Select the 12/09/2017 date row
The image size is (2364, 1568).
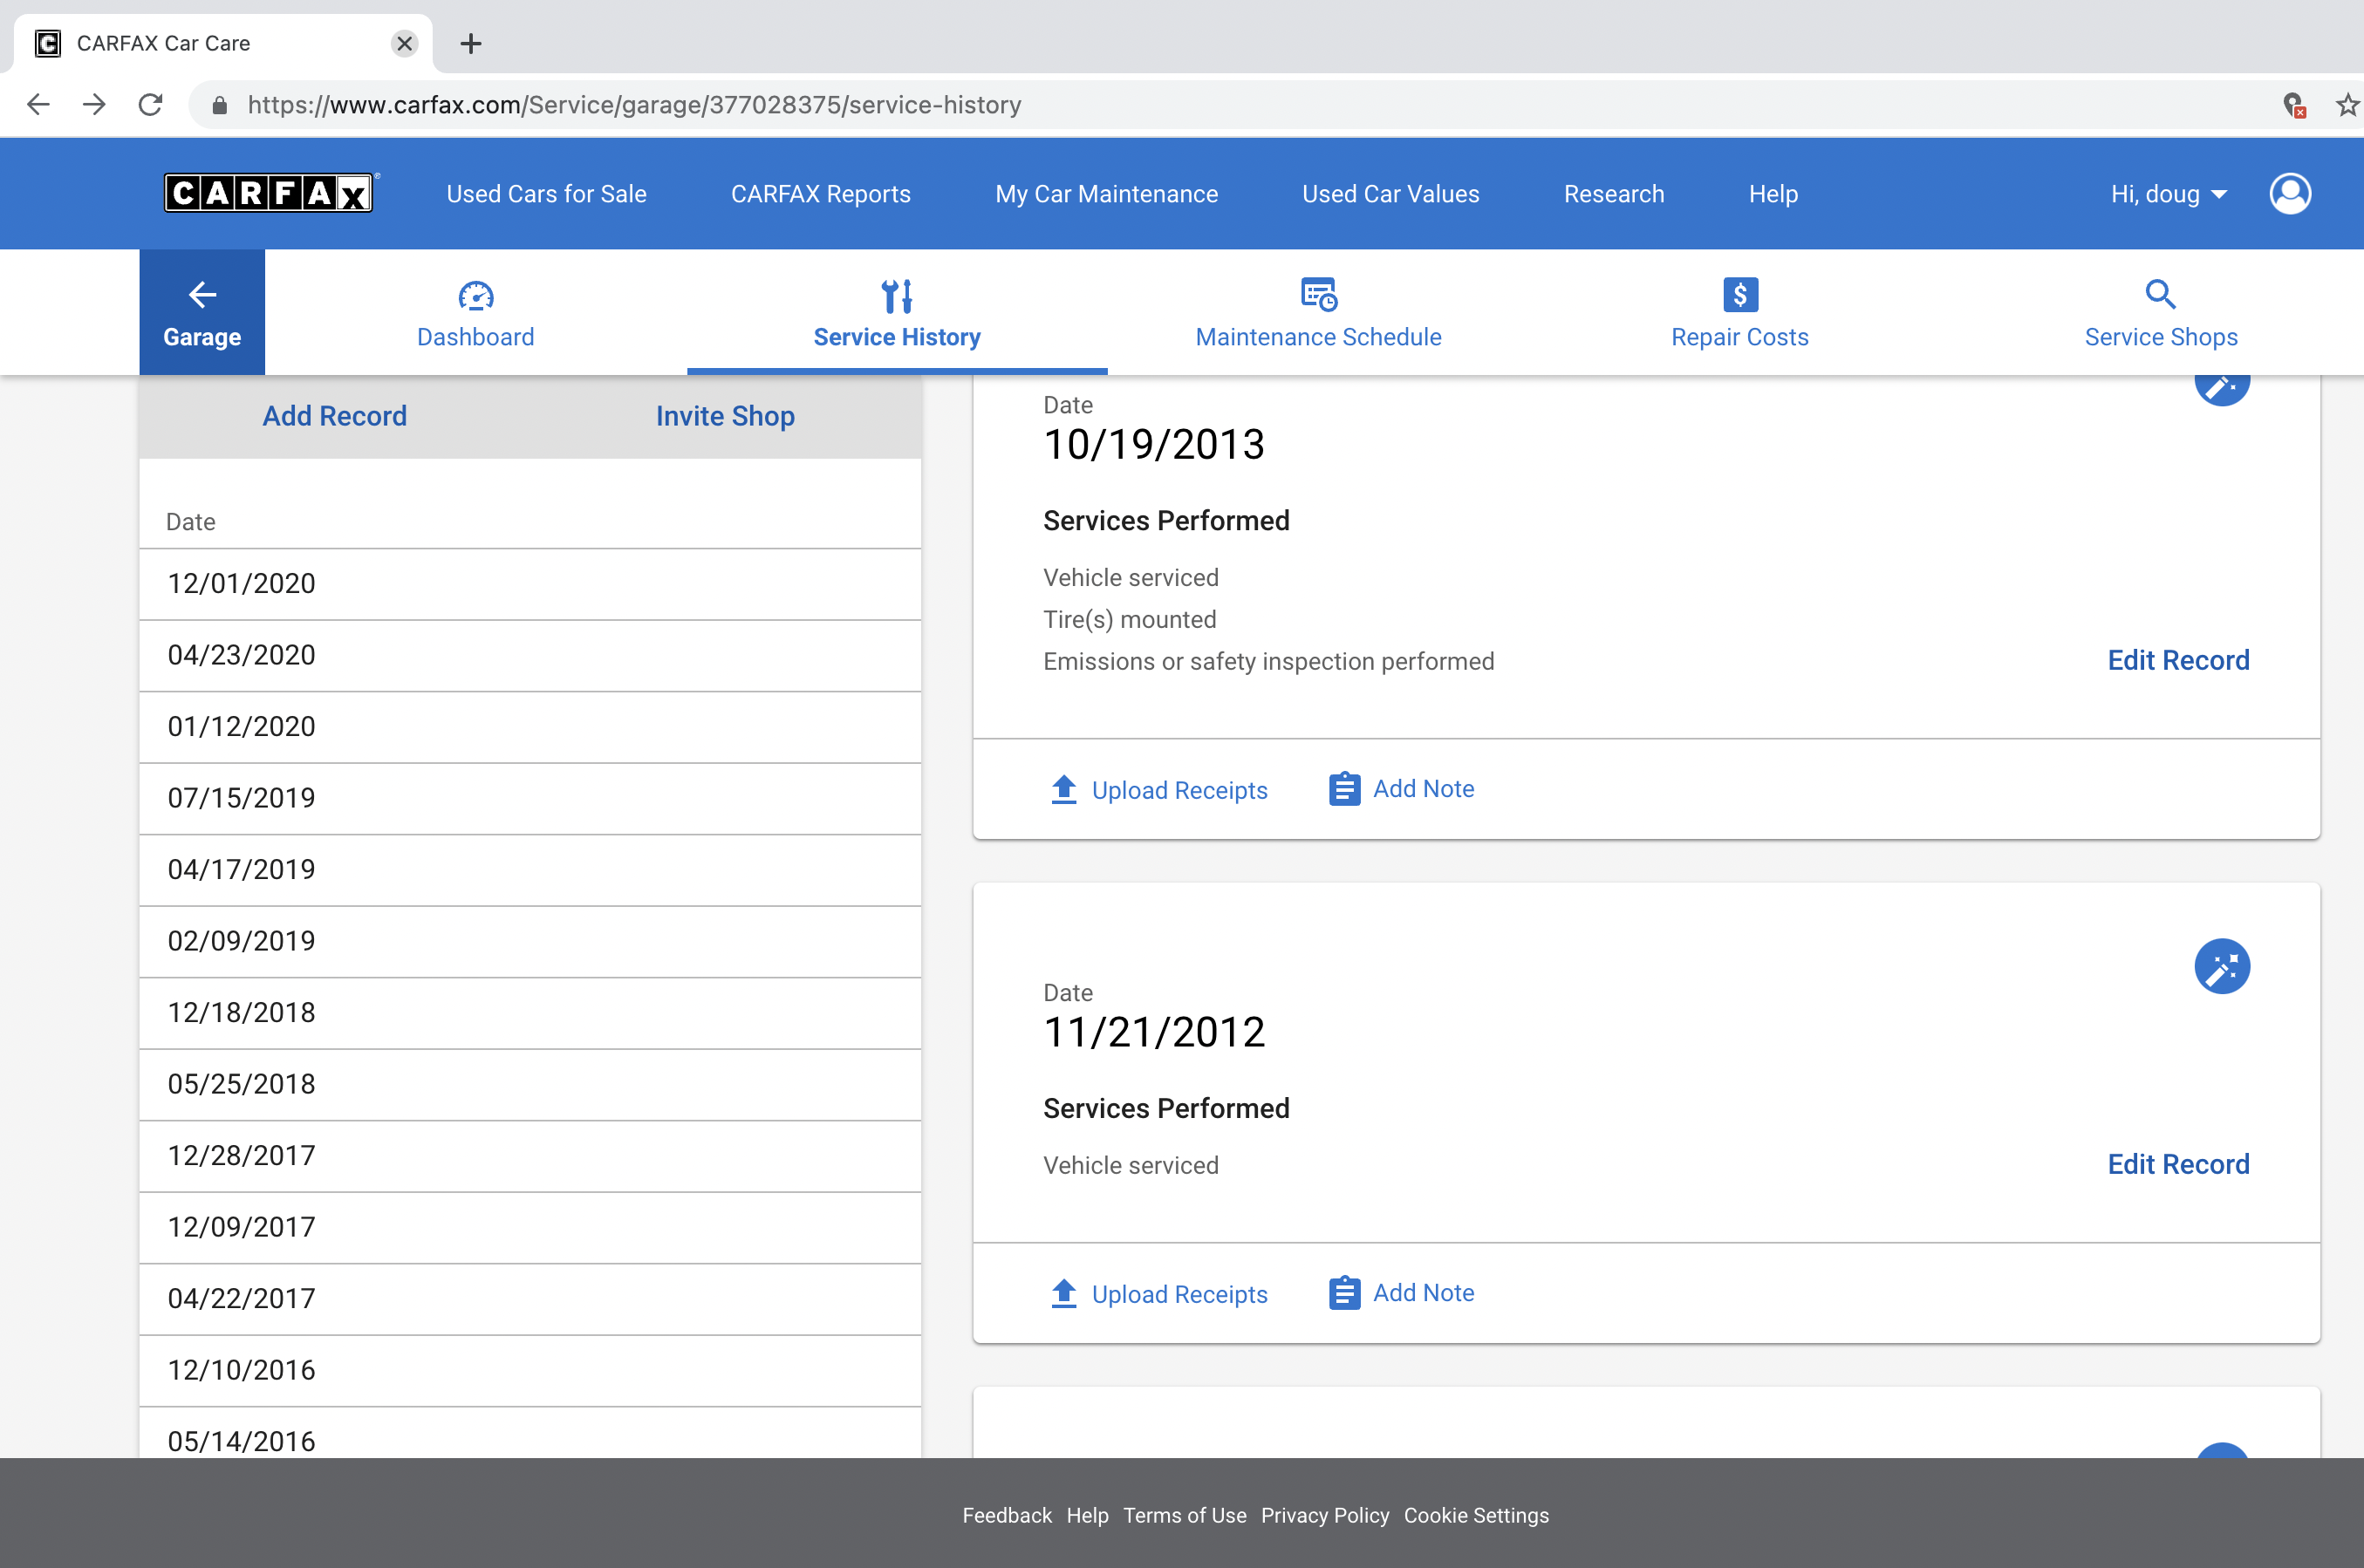[530, 1228]
